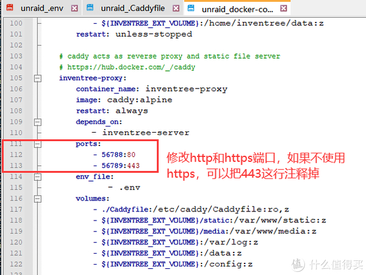The width and height of the screenshot is (366, 275).
Task: Click the 'ports:' key
Action: 88,144
